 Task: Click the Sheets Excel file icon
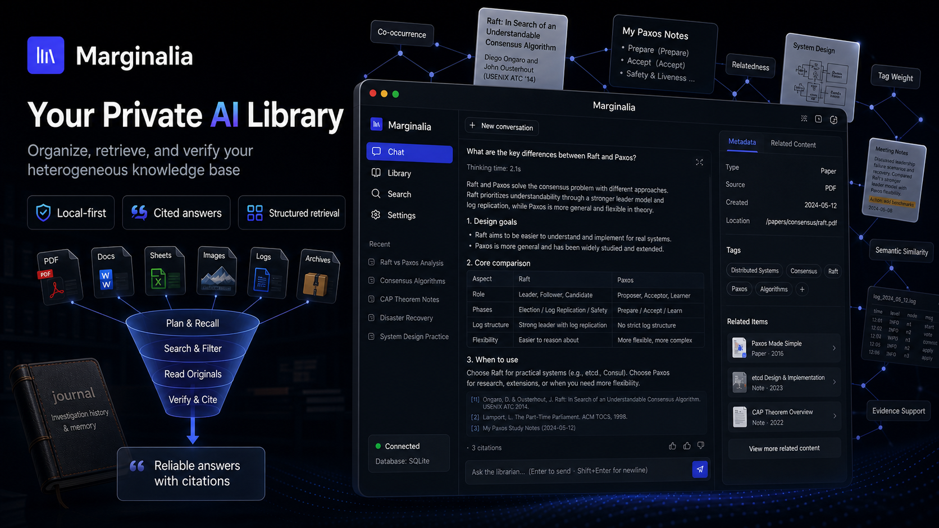click(x=165, y=270)
